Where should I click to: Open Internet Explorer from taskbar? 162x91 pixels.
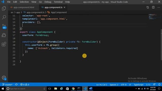pos(62,89)
